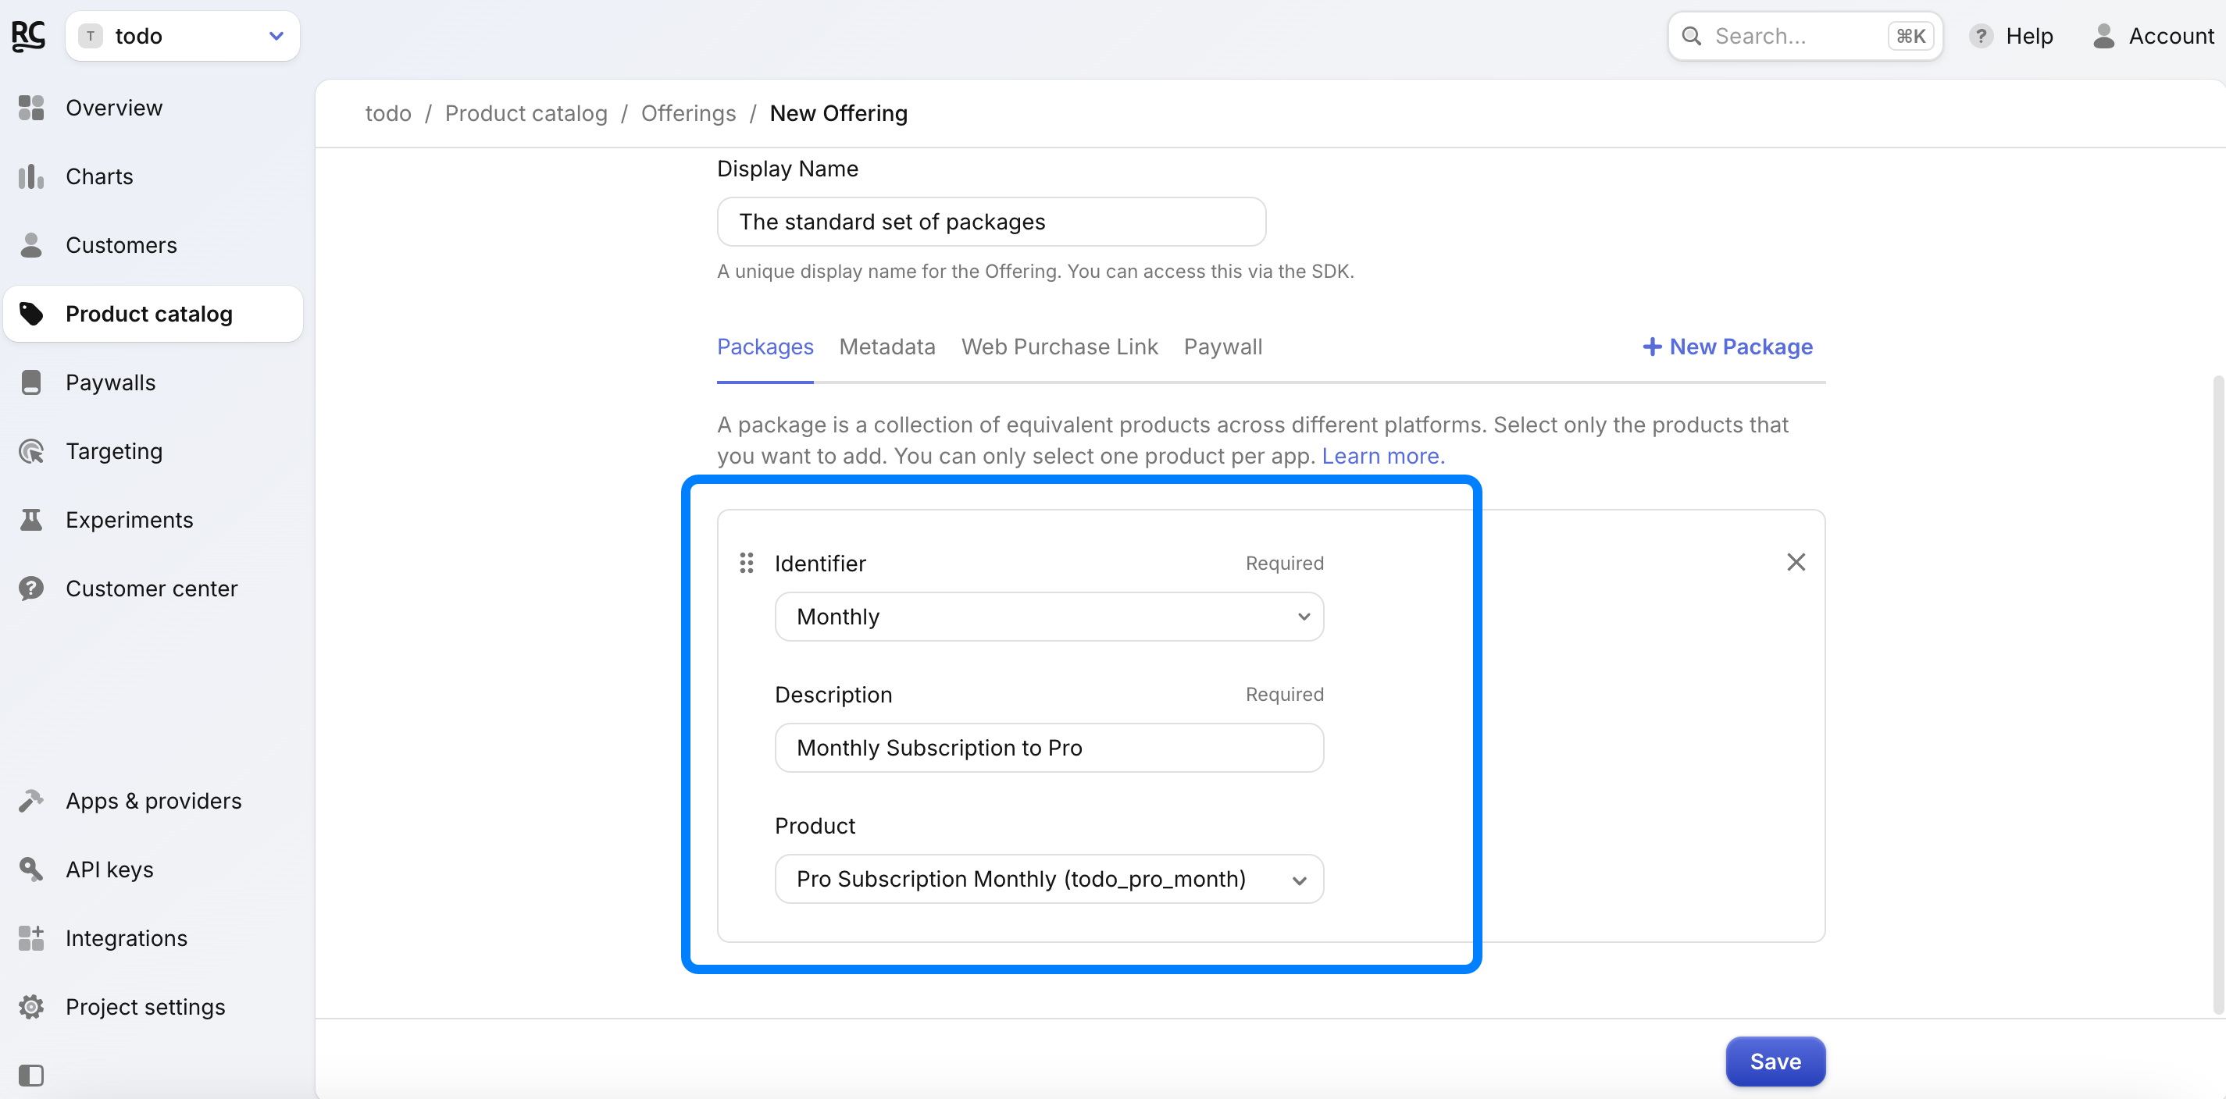Click the Learn more link
The height and width of the screenshot is (1099, 2226).
[1382, 456]
